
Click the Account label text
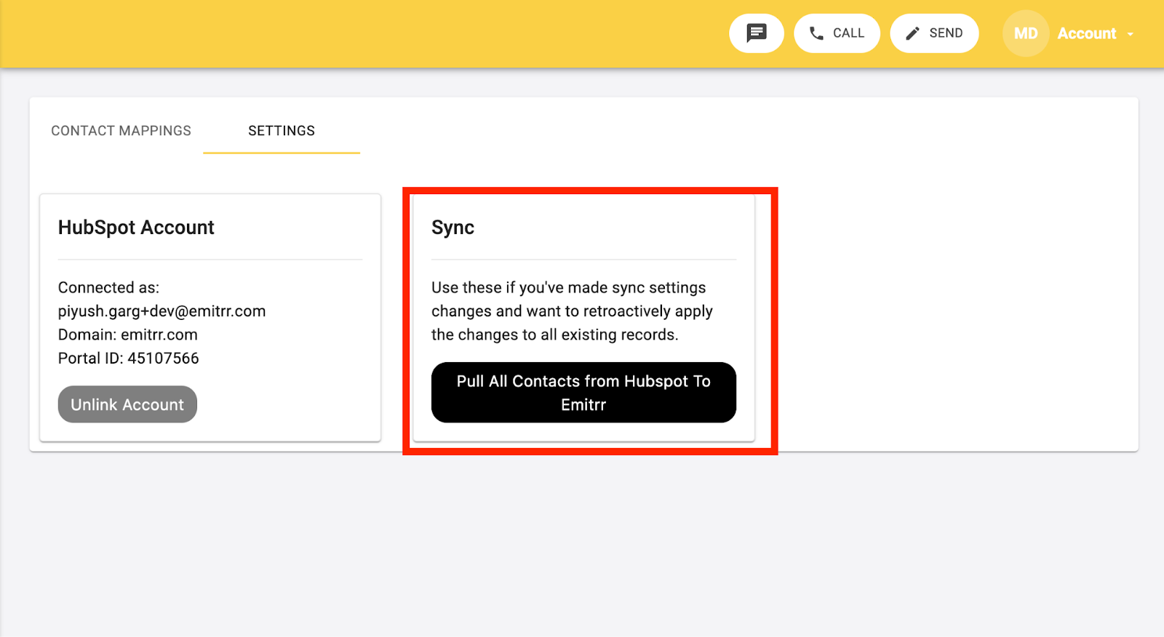pyautogui.click(x=1086, y=33)
